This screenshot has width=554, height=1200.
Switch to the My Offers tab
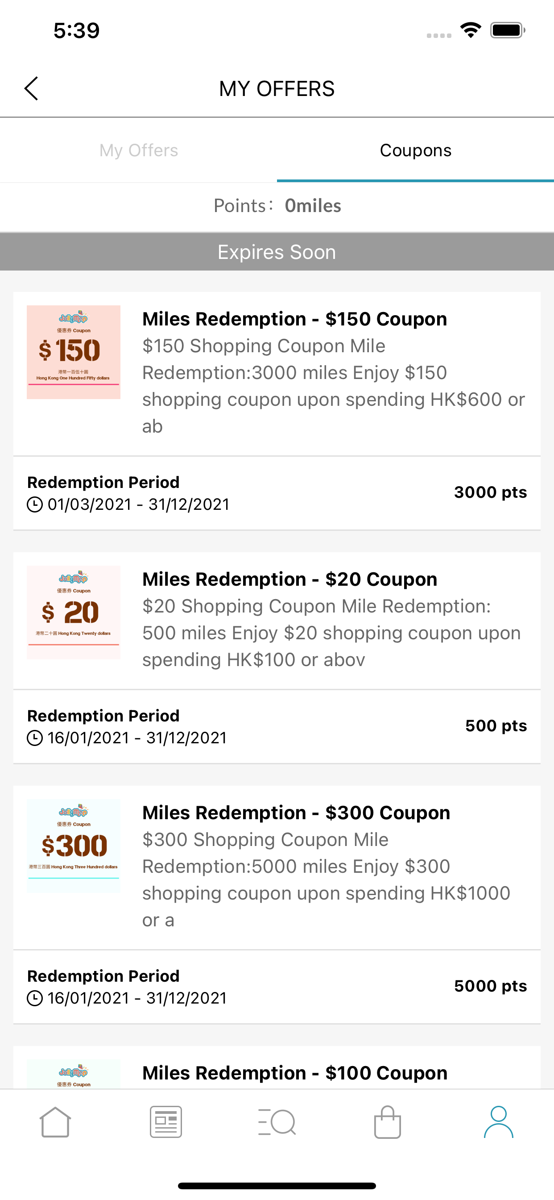(139, 150)
